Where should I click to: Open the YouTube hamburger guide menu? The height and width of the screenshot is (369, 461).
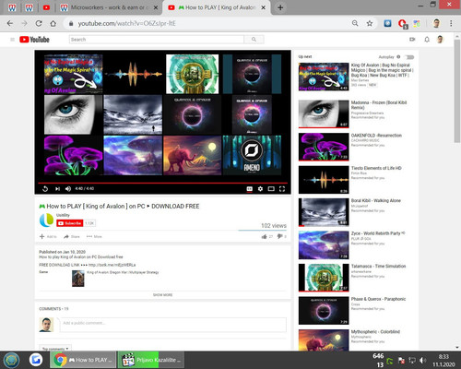click(12, 40)
